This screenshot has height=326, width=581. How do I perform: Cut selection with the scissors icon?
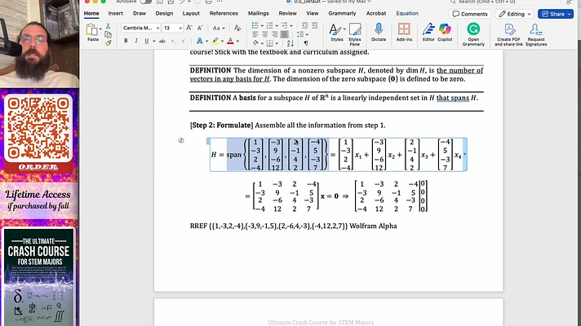tap(108, 26)
